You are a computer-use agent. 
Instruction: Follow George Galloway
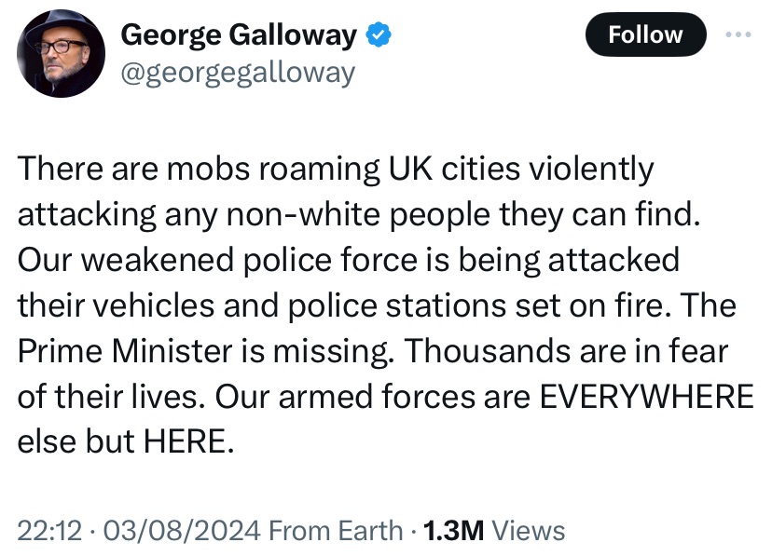[645, 35]
